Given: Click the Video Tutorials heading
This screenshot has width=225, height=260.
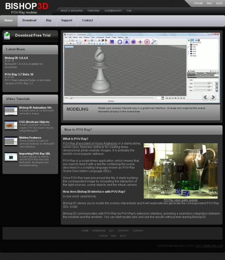Looking at the screenshot, I should 18,99.
